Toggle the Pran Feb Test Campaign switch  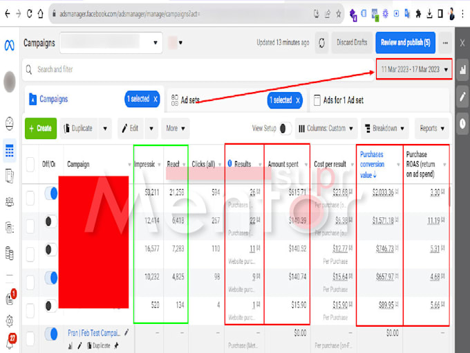(51, 334)
